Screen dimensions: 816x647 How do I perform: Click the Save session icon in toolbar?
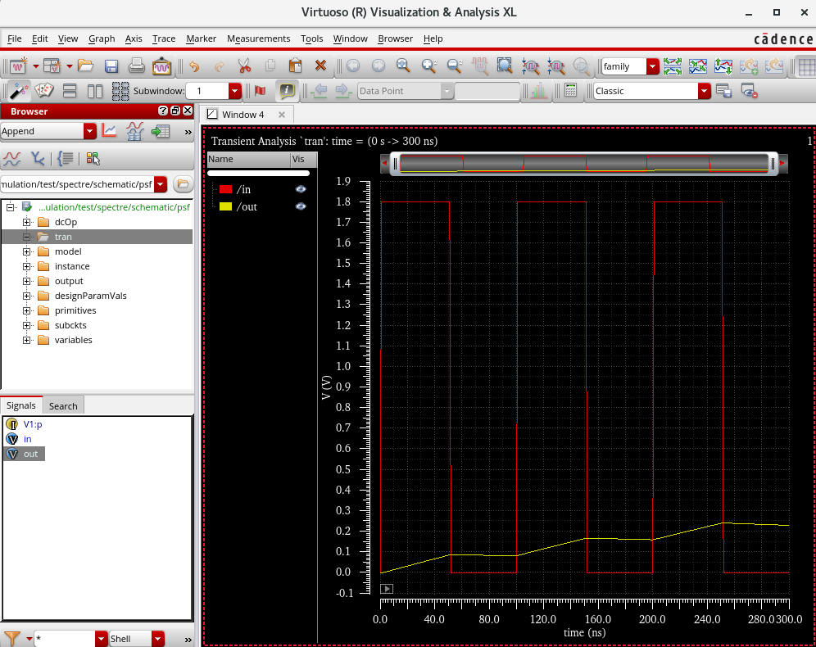(111, 66)
